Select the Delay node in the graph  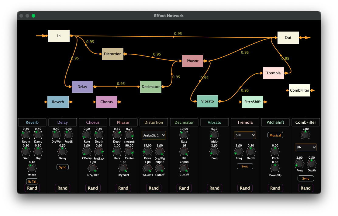82,87
